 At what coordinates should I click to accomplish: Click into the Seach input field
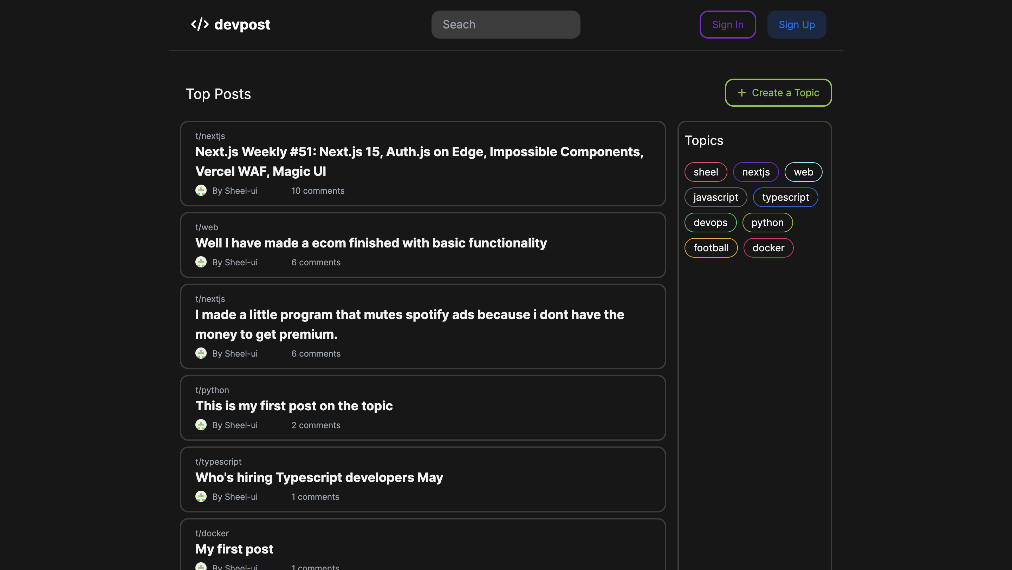click(x=505, y=24)
